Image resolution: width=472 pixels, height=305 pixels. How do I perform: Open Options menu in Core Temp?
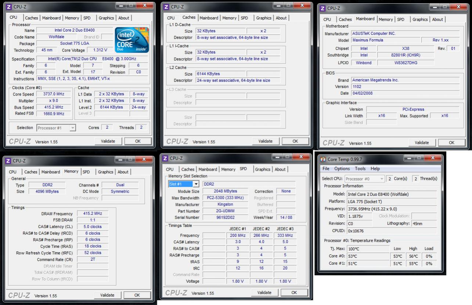point(342,168)
